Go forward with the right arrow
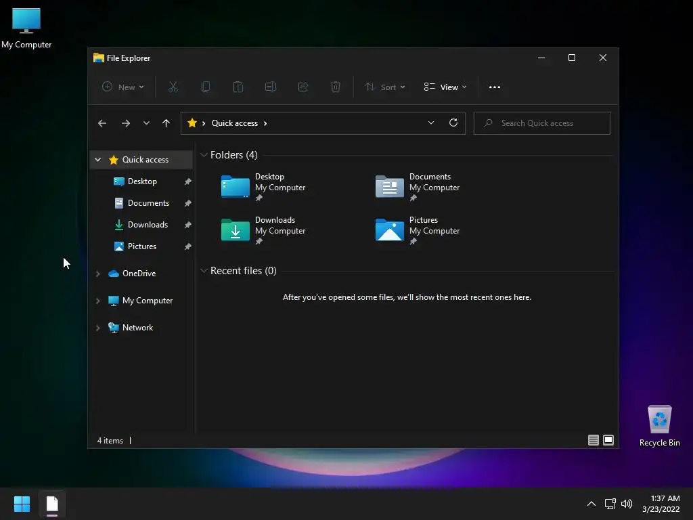 pyautogui.click(x=126, y=123)
